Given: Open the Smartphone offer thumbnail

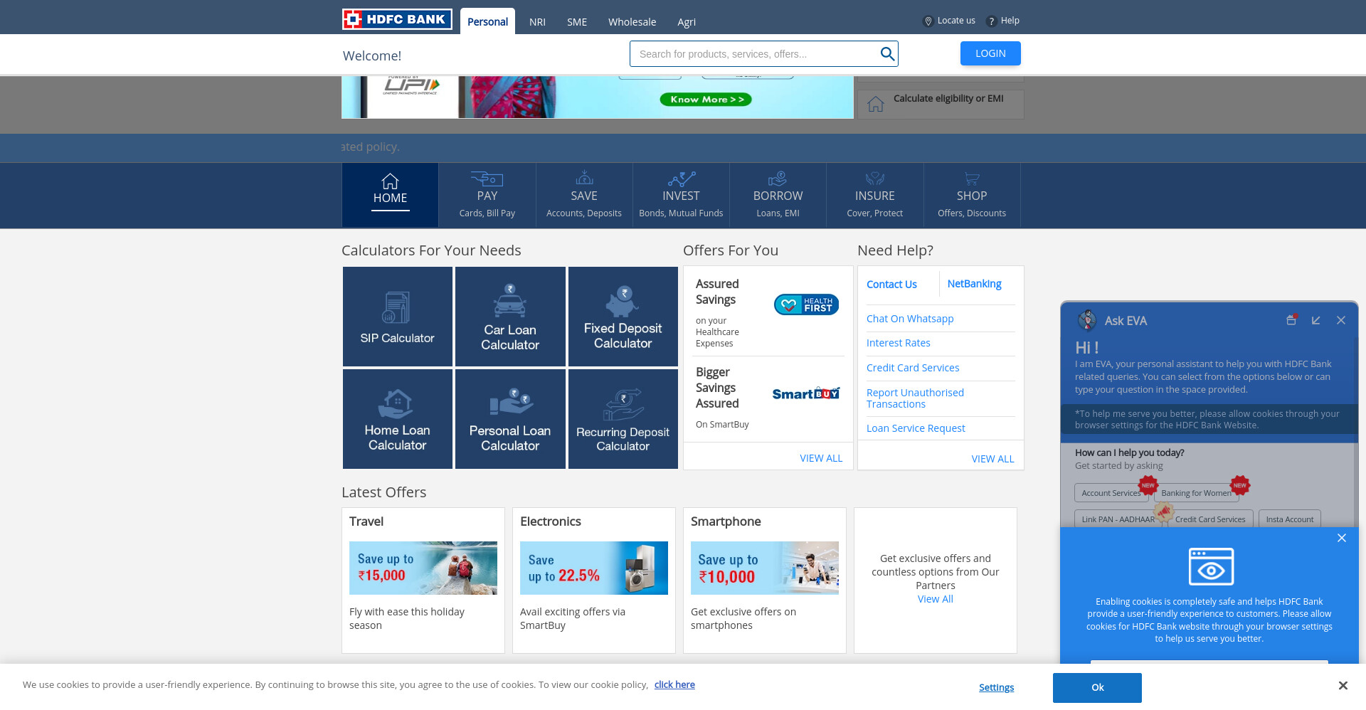Looking at the screenshot, I should coord(765,568).
